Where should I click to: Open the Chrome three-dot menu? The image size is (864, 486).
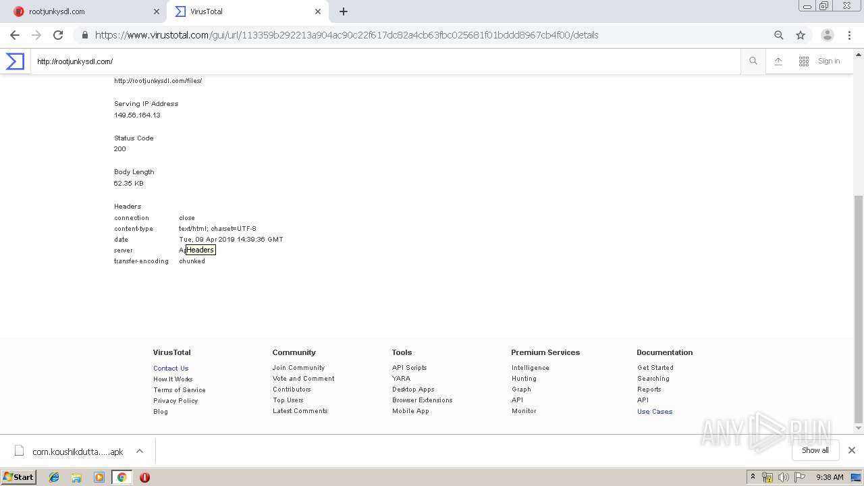[850, 35]
